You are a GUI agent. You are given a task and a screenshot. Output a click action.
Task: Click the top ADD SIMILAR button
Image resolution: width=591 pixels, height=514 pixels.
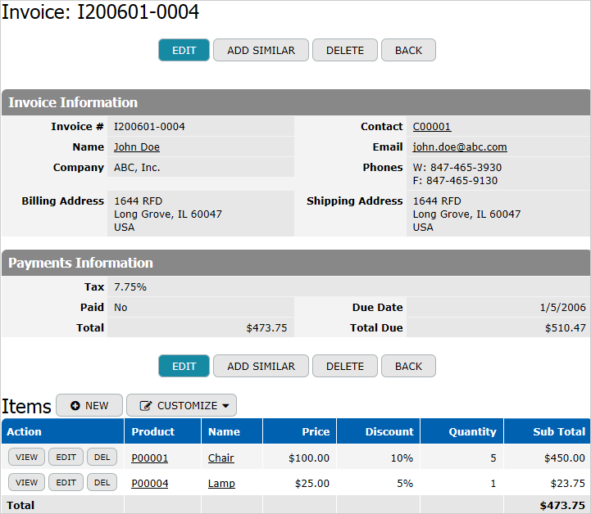click(x=261, y=50)
